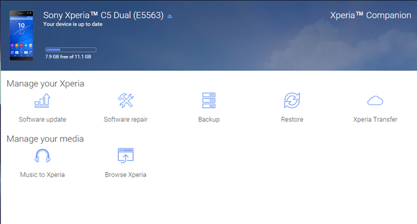Open Music to Xperia headphones icon
Image resolution: width=417 pixels, height=224 pixels.
(x=43, y=156)
